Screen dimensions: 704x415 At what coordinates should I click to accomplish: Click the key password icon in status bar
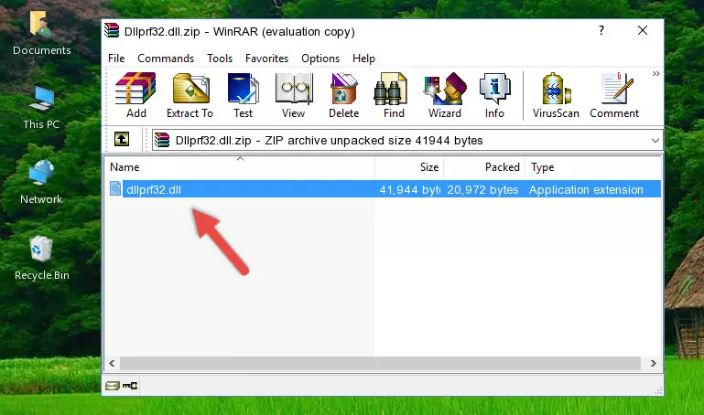click(130, 386)
